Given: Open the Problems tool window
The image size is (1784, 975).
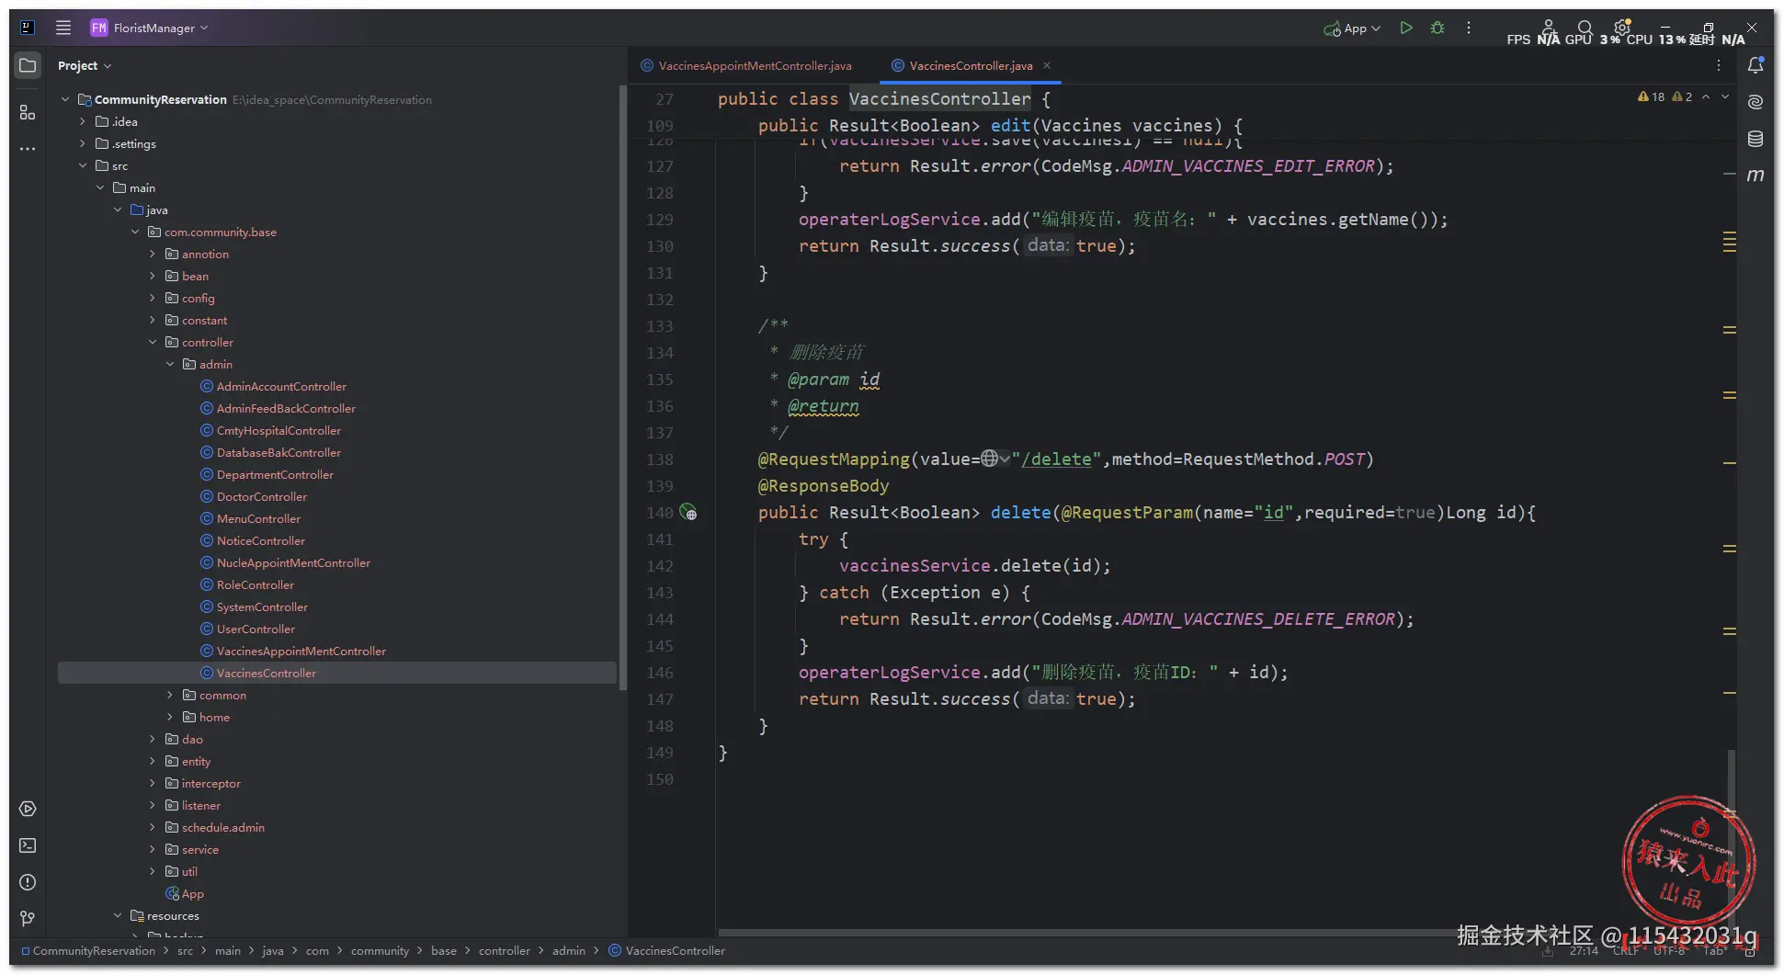Looking at the screenshot, I should tap(28, 882).
